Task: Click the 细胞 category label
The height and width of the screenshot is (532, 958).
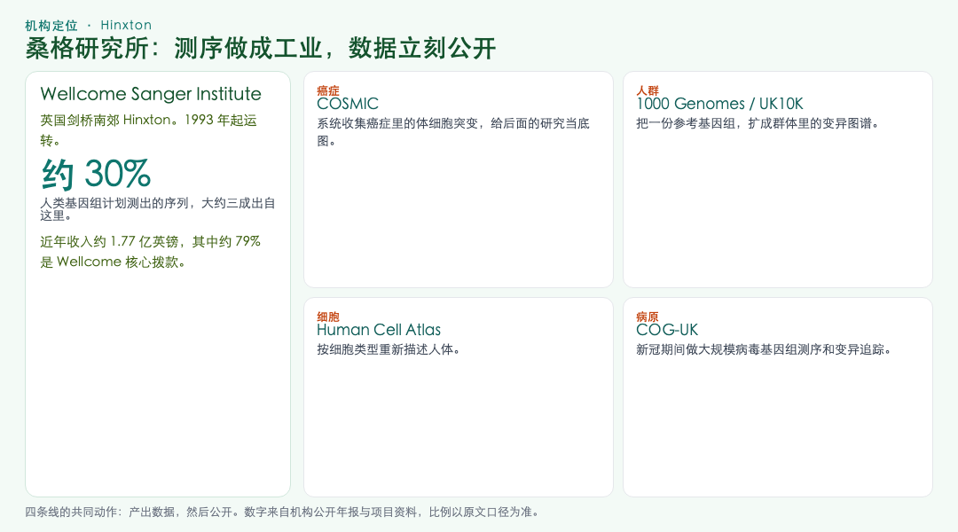Action: (x=328, y=317)
